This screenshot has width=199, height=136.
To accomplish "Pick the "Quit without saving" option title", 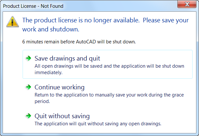I will (x=62, y=116).
